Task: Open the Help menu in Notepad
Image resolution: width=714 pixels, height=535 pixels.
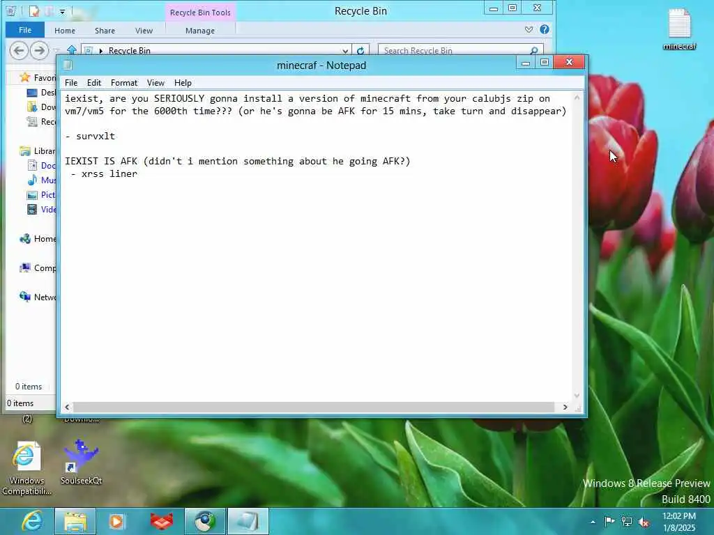Action: pyautogui.click(x=183, y=83)
